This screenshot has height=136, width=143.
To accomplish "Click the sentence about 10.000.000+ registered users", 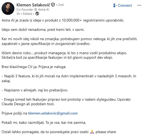I will pyautogui.click(x=63, y=20).
